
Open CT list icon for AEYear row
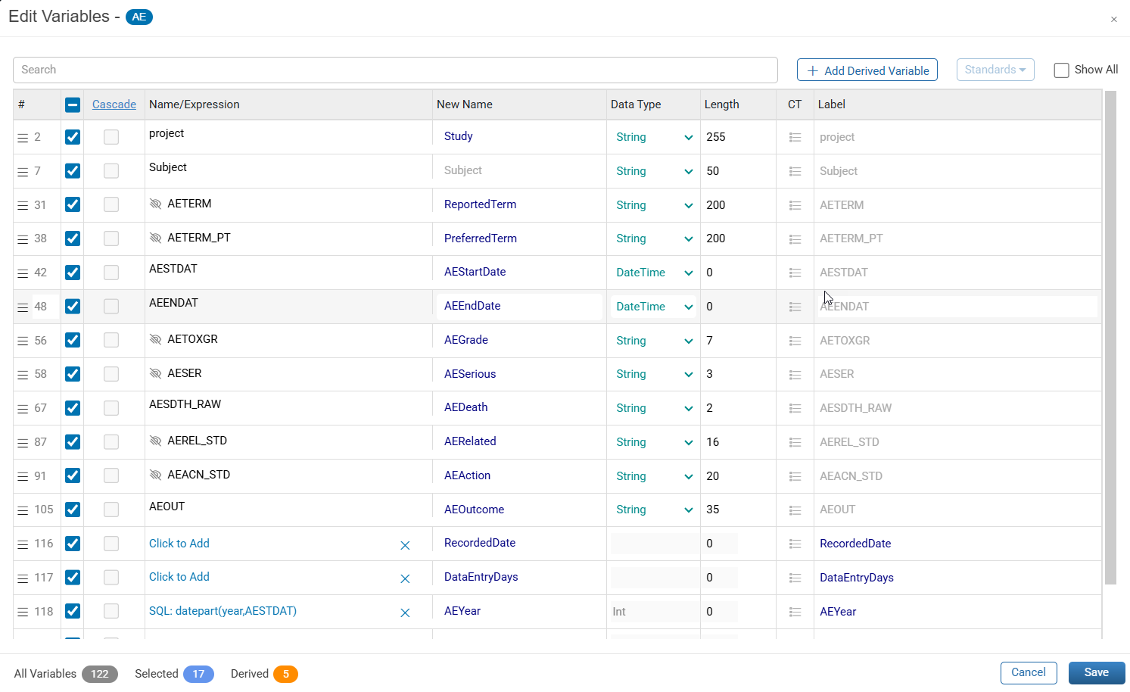click(x=795, y=612)
